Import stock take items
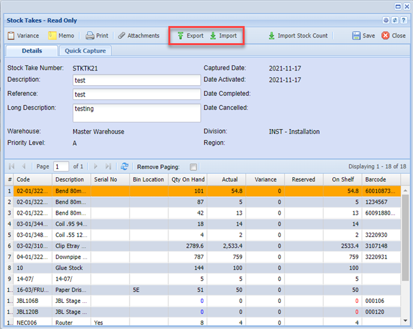This screenshot has width=413, height=329. (223, 36)
